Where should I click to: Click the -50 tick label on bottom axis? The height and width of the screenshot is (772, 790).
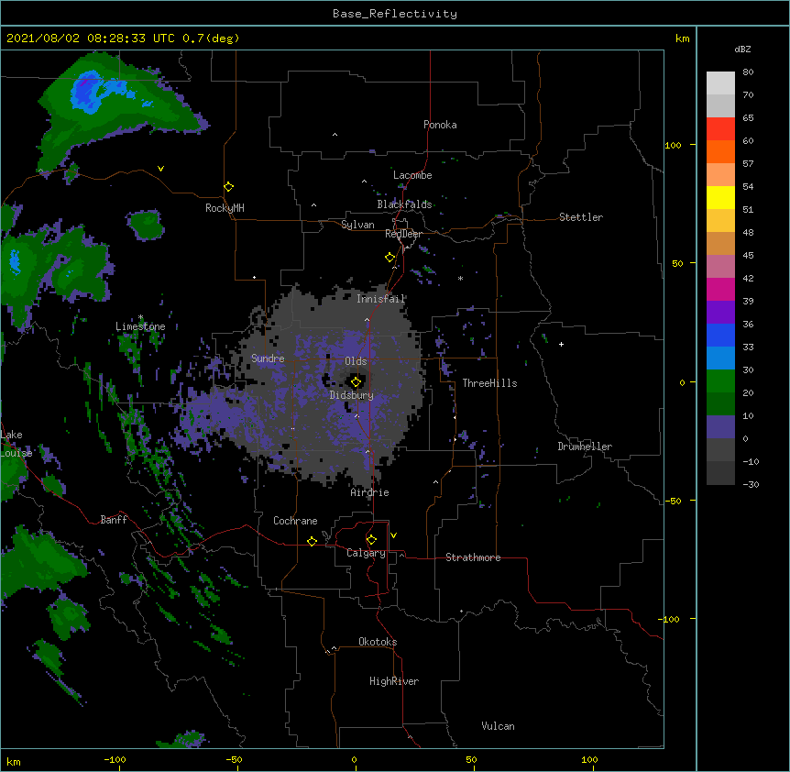(234, 759)
